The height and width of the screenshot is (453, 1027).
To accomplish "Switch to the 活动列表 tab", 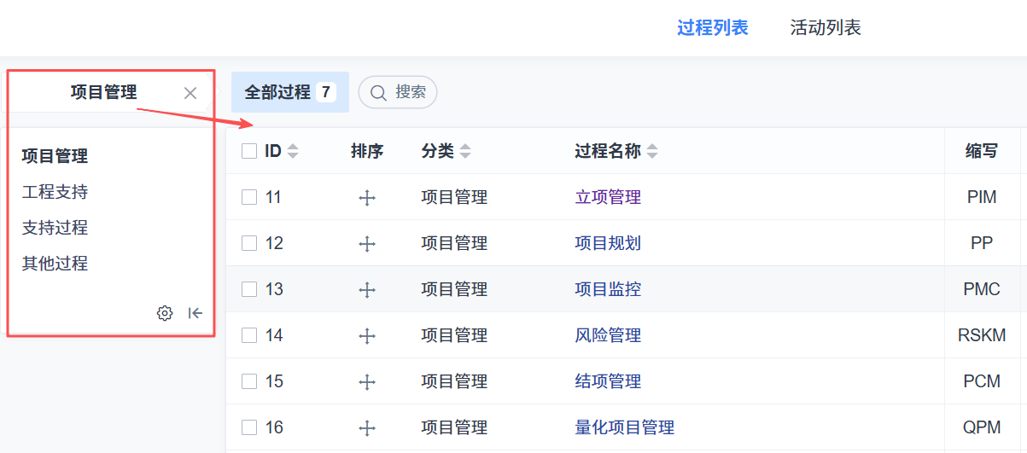I will (826, 28).
